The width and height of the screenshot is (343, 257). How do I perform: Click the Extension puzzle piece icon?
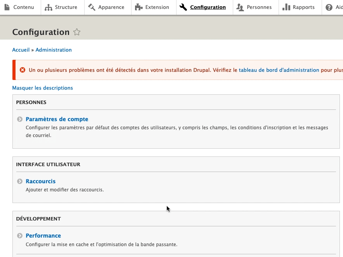pyautogui.click(x=139, y=7)
